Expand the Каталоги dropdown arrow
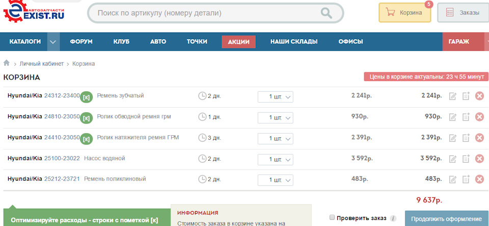This screenshot has width=489, height=226. click(53, 41)
